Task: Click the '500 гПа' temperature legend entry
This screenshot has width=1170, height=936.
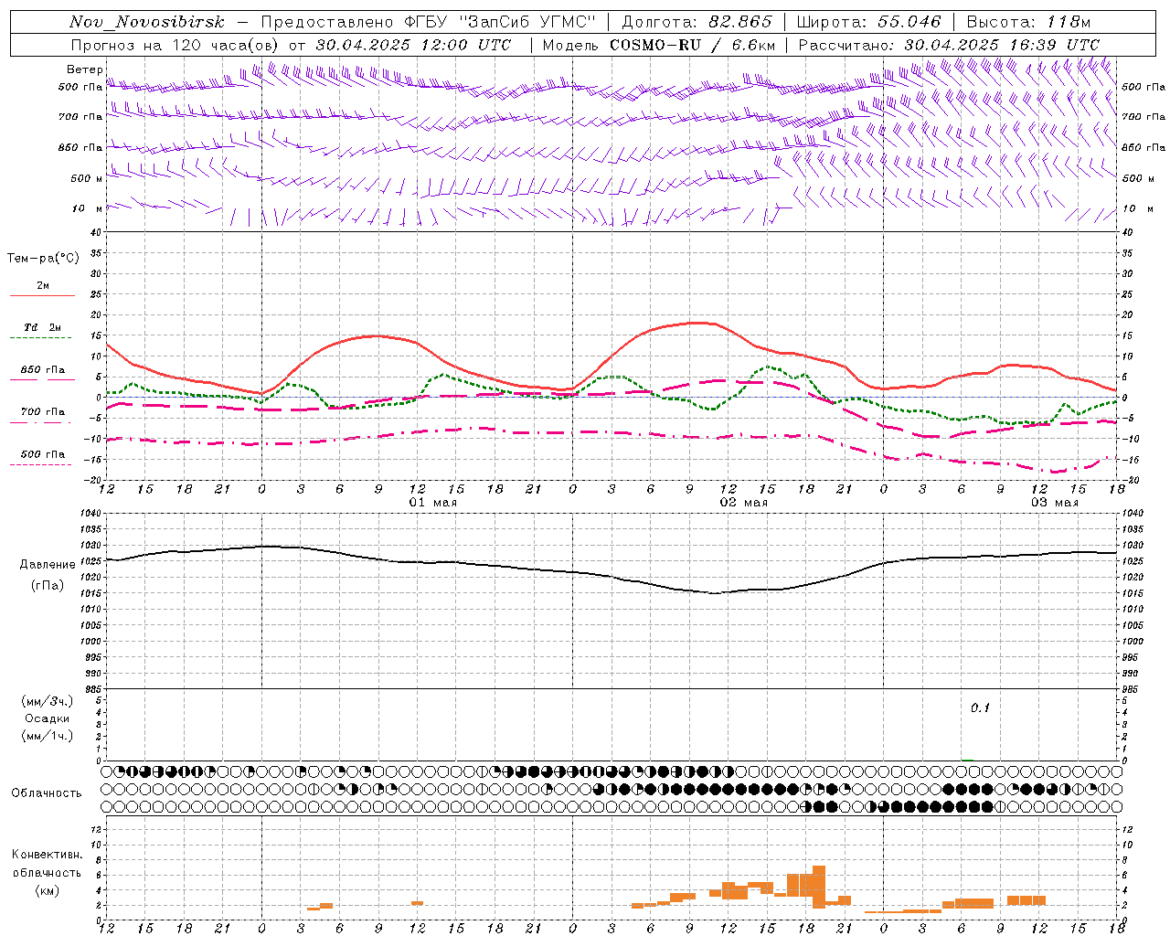Action: (x=43, y=454)
